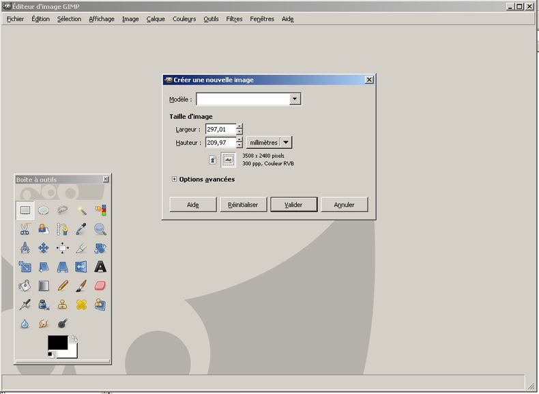
Task: Click the Hauteur height input field
Action: tap(221, 143)
